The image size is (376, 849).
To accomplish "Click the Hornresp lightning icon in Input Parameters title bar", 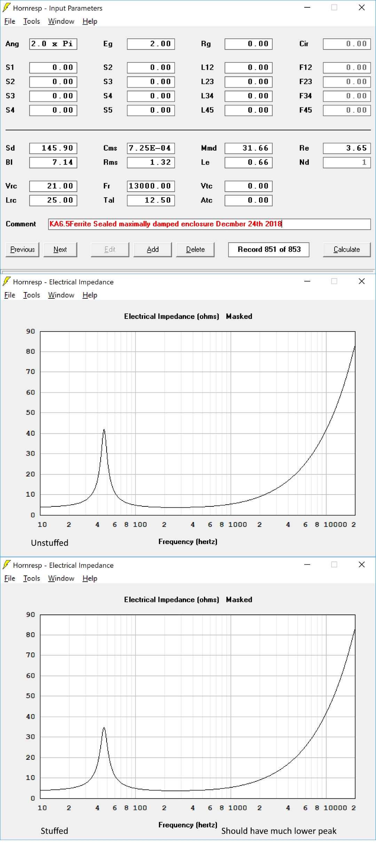I will (6, 7).
